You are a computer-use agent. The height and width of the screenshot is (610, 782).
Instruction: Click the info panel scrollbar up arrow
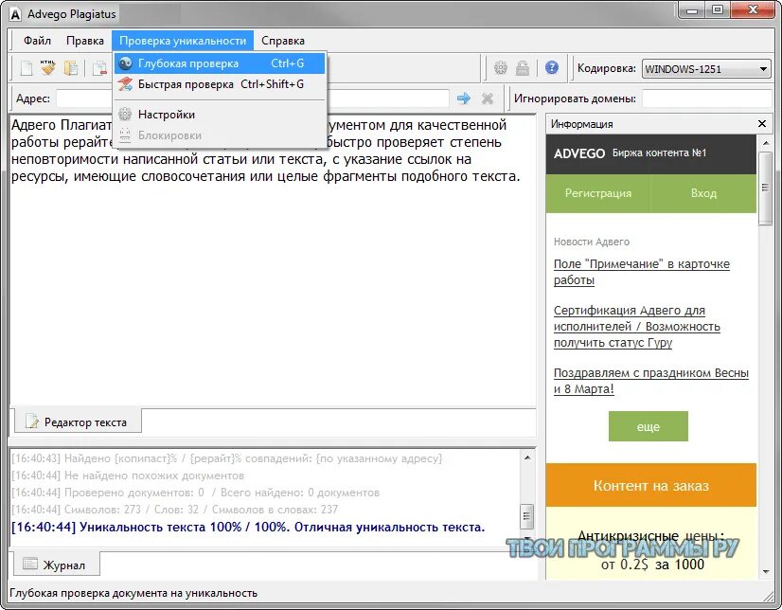coord(766,143)
